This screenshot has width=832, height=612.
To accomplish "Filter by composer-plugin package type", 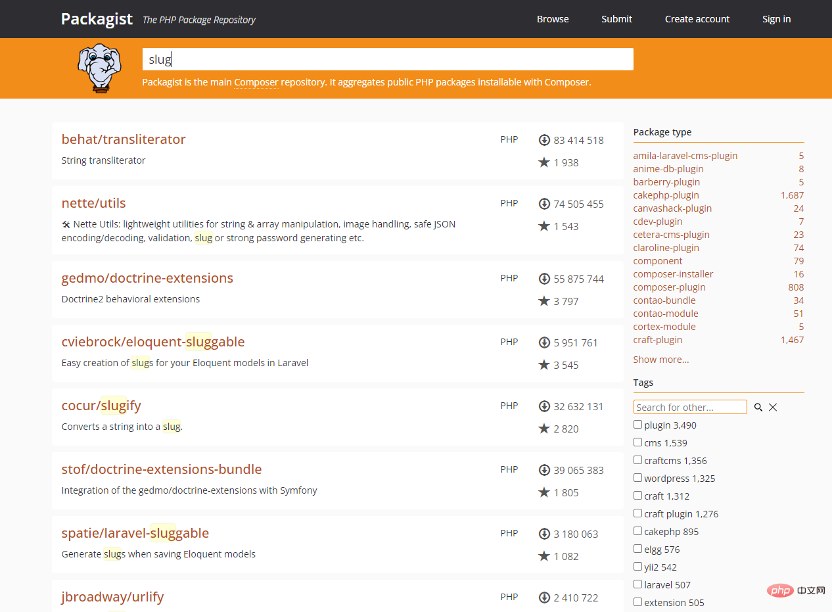I will point(669,287).
